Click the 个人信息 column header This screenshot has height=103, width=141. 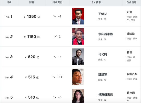pyautogui.click(x=96, y=2)
